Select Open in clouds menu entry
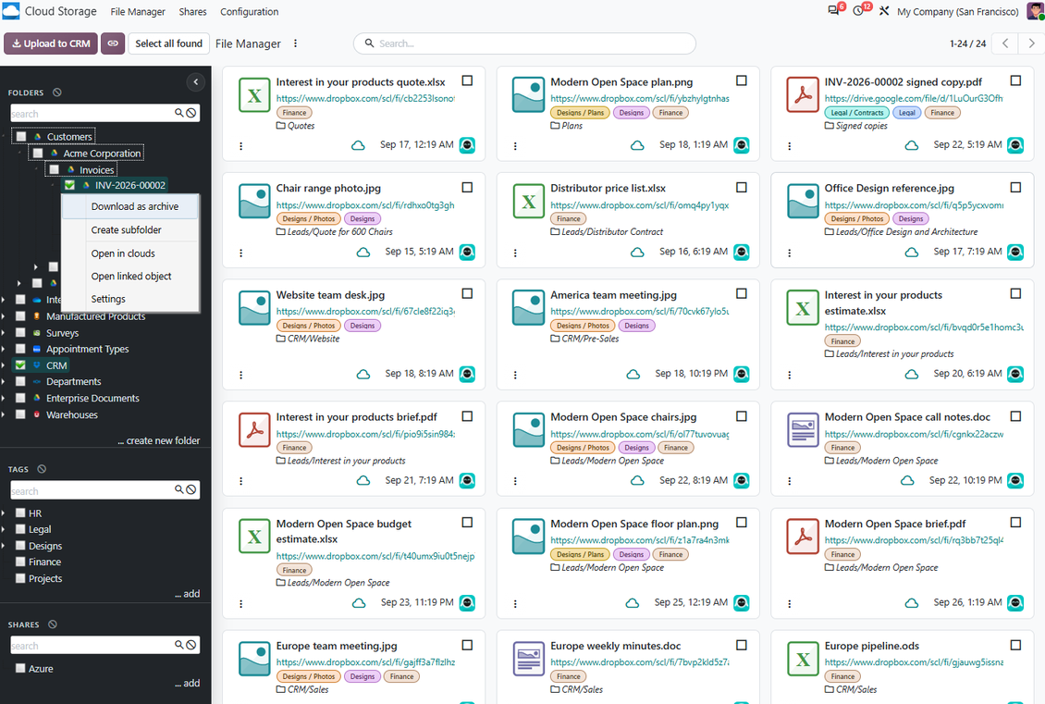This screenshot has width=1045, height=704. [130, 253]
